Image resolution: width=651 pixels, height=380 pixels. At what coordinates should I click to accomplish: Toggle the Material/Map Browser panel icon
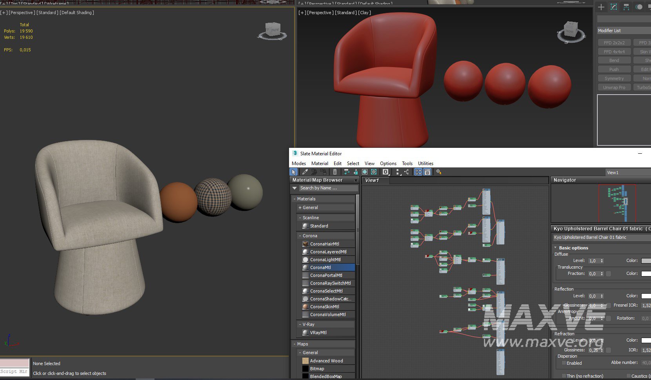(418, 172)
